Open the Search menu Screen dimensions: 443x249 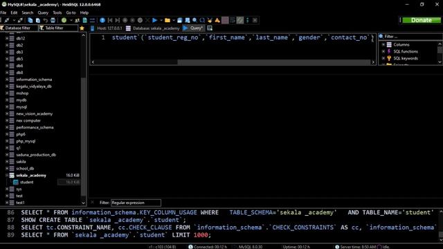coord(28,12)
